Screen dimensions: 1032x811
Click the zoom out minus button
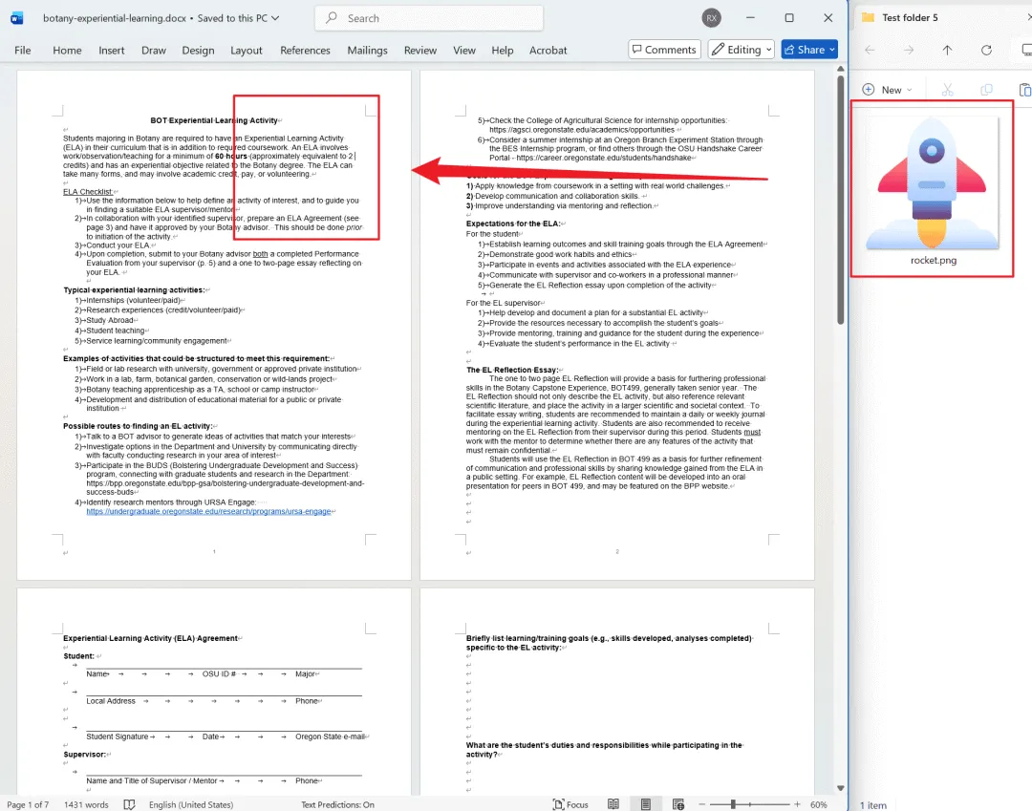click(x=701, y=803)
